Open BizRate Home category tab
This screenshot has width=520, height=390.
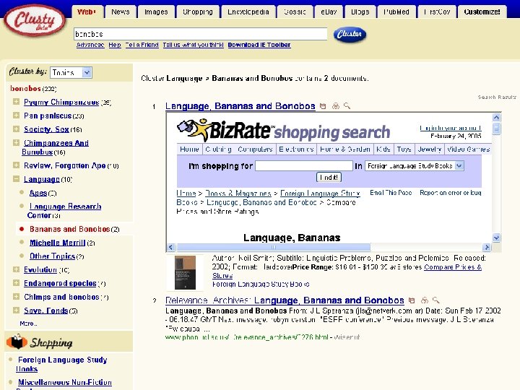[189, 149]
